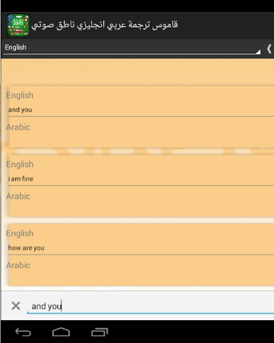The width and height of the screenshot is (274, 343).
Task: Tap the English label of the second card
Action: click(20, 164)
